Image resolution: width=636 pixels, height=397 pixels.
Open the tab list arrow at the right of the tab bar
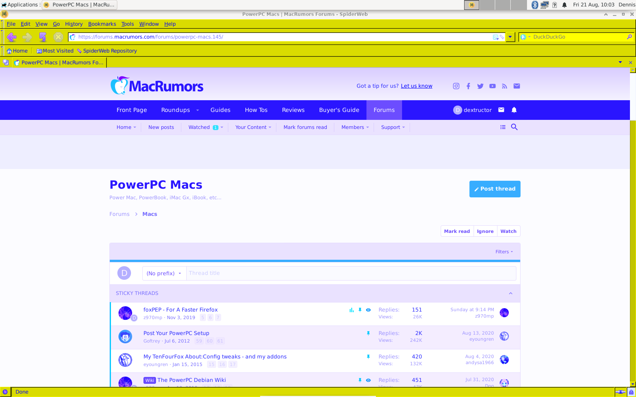coord(620,62)
